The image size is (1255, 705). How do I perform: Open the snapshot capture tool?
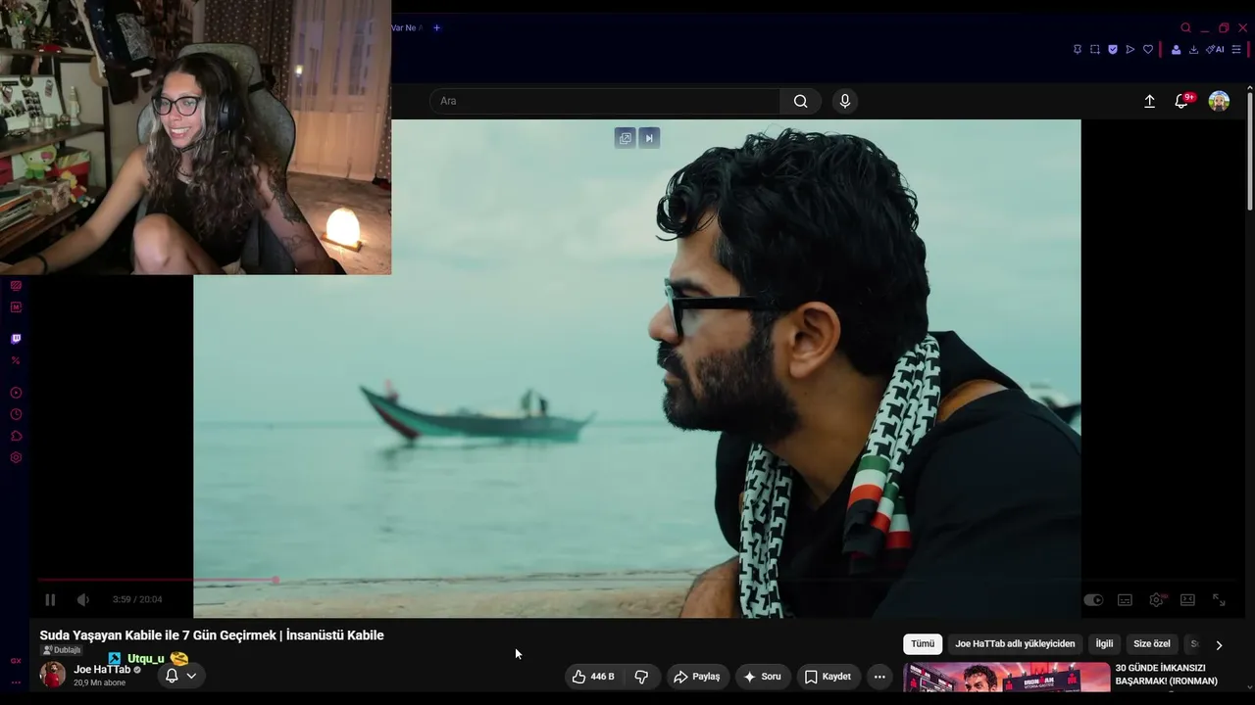[x=1095, y=49]
